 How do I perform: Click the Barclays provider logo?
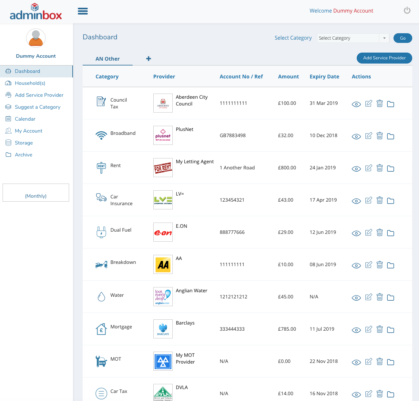coord(163,329)
